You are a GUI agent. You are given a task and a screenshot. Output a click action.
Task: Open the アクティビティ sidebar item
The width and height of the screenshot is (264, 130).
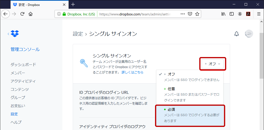(x=23, y=81)
